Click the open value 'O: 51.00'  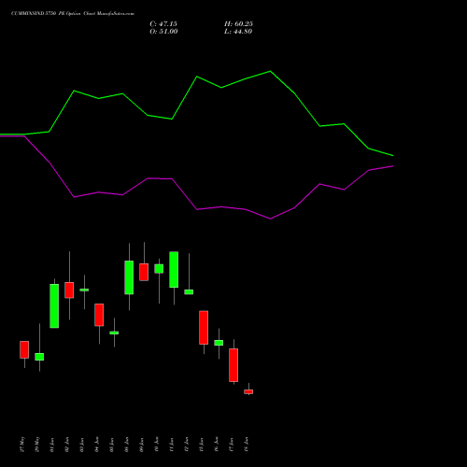(163, 32)
